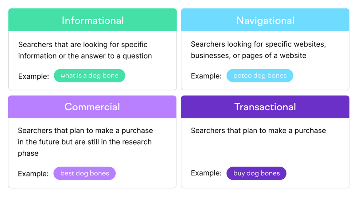This screenshot has width=358, height=198.
Task: Click the Example label in the Informational card
Action: (x=33, y=76)
